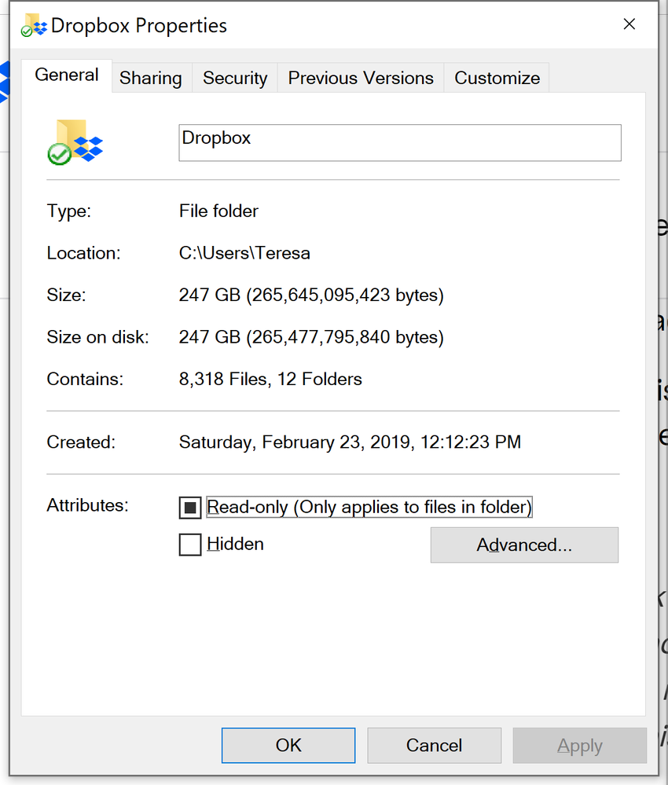Dismiss the dialog using Cancel
The width and height of the screenshot is (668, 785).
(434, 745)
